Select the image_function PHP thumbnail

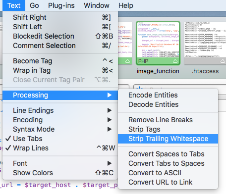158,43
